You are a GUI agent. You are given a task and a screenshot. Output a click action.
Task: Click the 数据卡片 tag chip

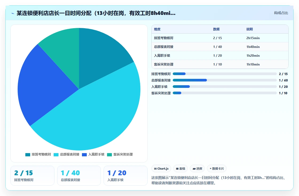217,169
